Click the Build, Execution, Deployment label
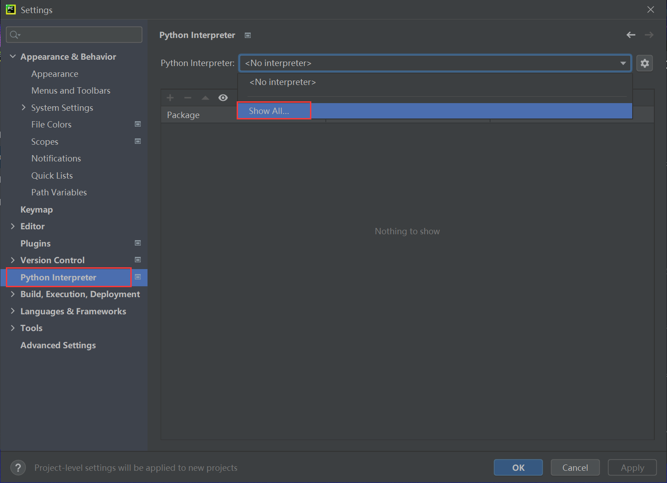 pos(80,294)
